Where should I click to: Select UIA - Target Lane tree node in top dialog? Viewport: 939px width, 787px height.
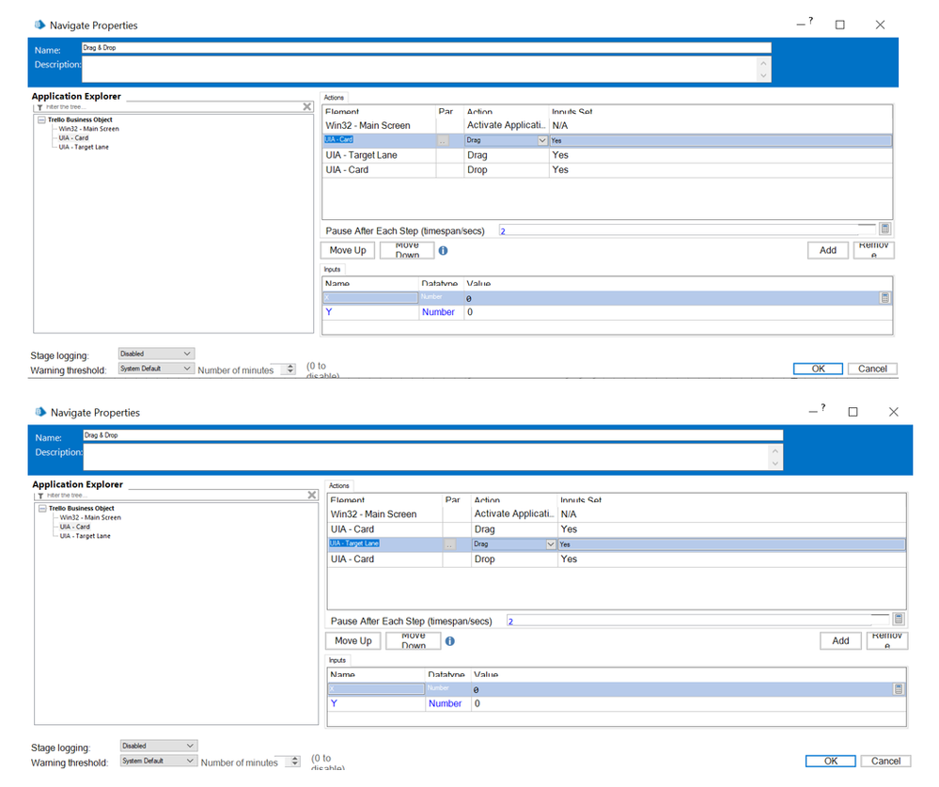[84, 148]
